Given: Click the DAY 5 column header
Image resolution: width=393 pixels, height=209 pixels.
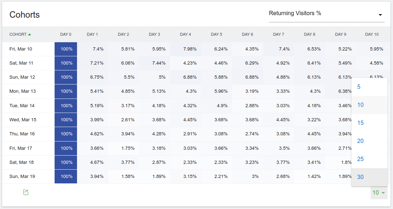Looking at the screenshot, I should click(x=217, y=35).
